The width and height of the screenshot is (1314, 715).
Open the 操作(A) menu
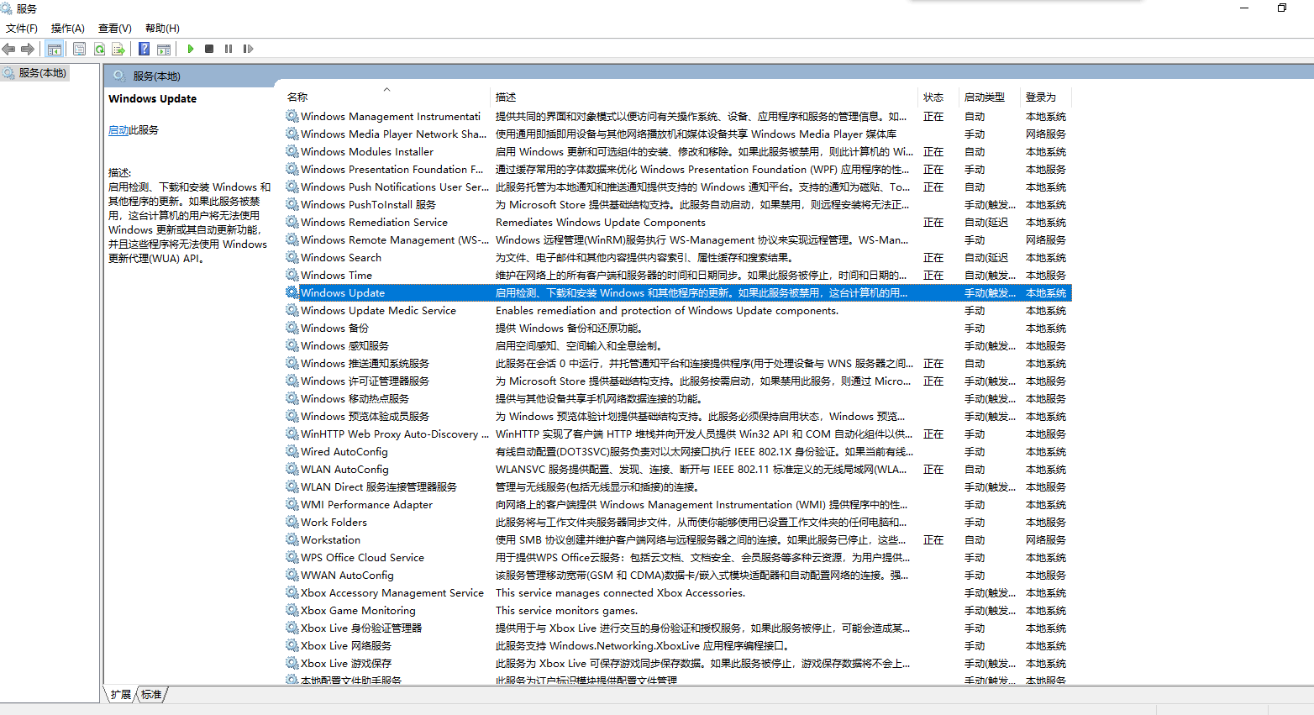[68, 28]
